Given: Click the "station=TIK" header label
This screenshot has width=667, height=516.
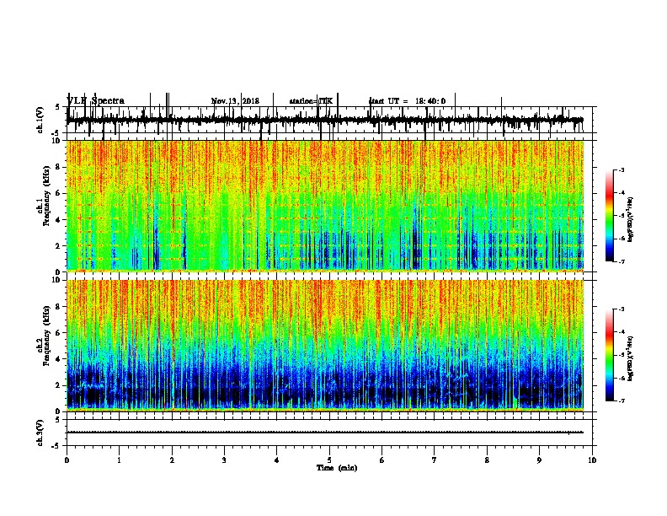Looking at the screenshot, I should pyautogui.click(x=311, y=101).
